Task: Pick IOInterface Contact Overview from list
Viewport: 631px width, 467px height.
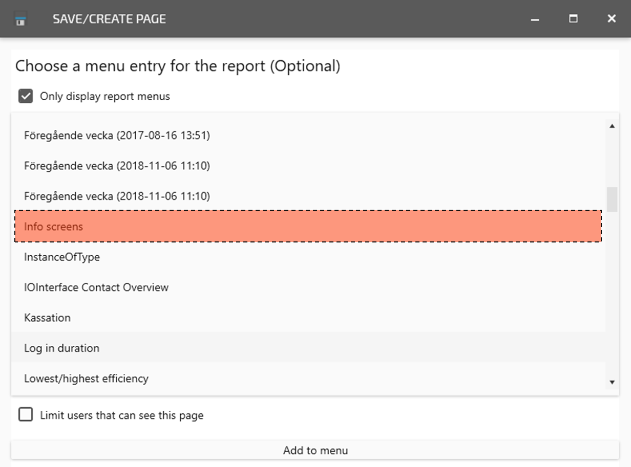Action: [x=96, y=287]
